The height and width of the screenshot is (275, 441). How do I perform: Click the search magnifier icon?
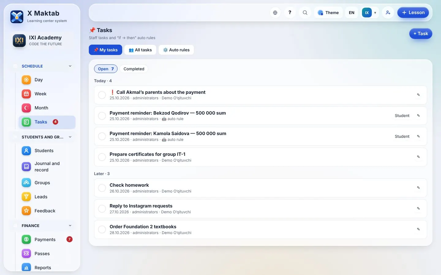coord(305,13)
